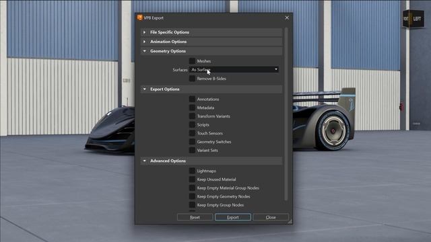The height and width of the screenshot is (242, 431).
Task: Click the Close button
Action: tap(271, 217)
